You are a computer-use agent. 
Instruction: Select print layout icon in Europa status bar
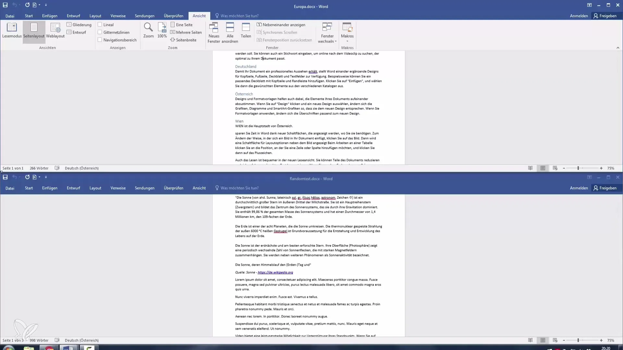(x=543, y=168)
